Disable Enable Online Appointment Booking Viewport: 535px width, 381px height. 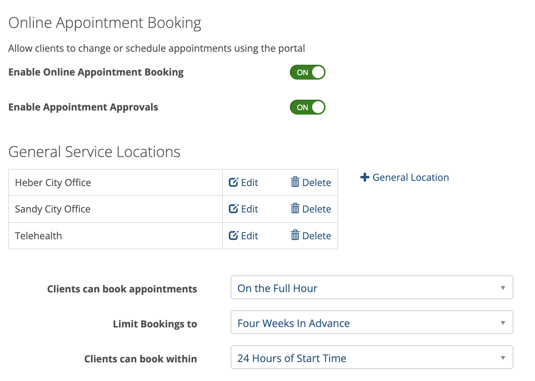pos(308,72)
